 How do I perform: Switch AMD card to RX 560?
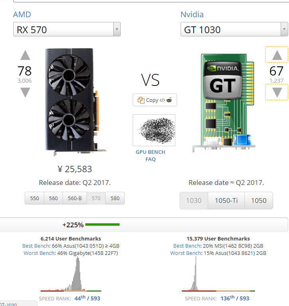[x=53, y=198]
